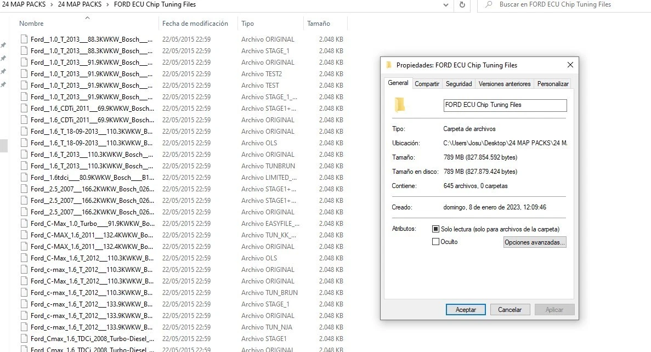Image resolution: width=651 pixels, height=352 pixels.
Task: Click the sort arrow above Nombre column
Action: pyautogui.click(x=87, y=18)
